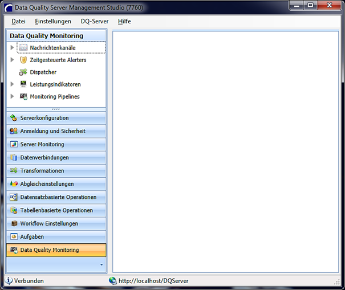Expand the Nachrichtenkanäle tree node
This screenshot has height=290, width=345.
12,47
